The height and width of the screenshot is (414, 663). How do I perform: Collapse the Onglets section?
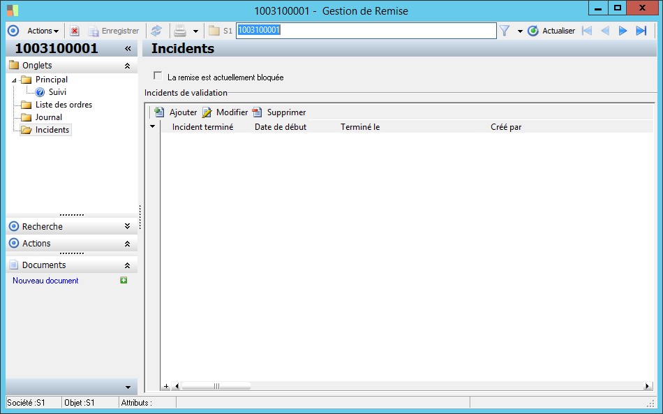point(127,66)
